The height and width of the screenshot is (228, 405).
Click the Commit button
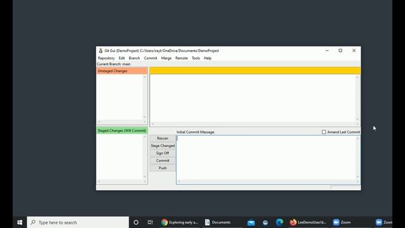pyautogui.click(x=163, y=160)
